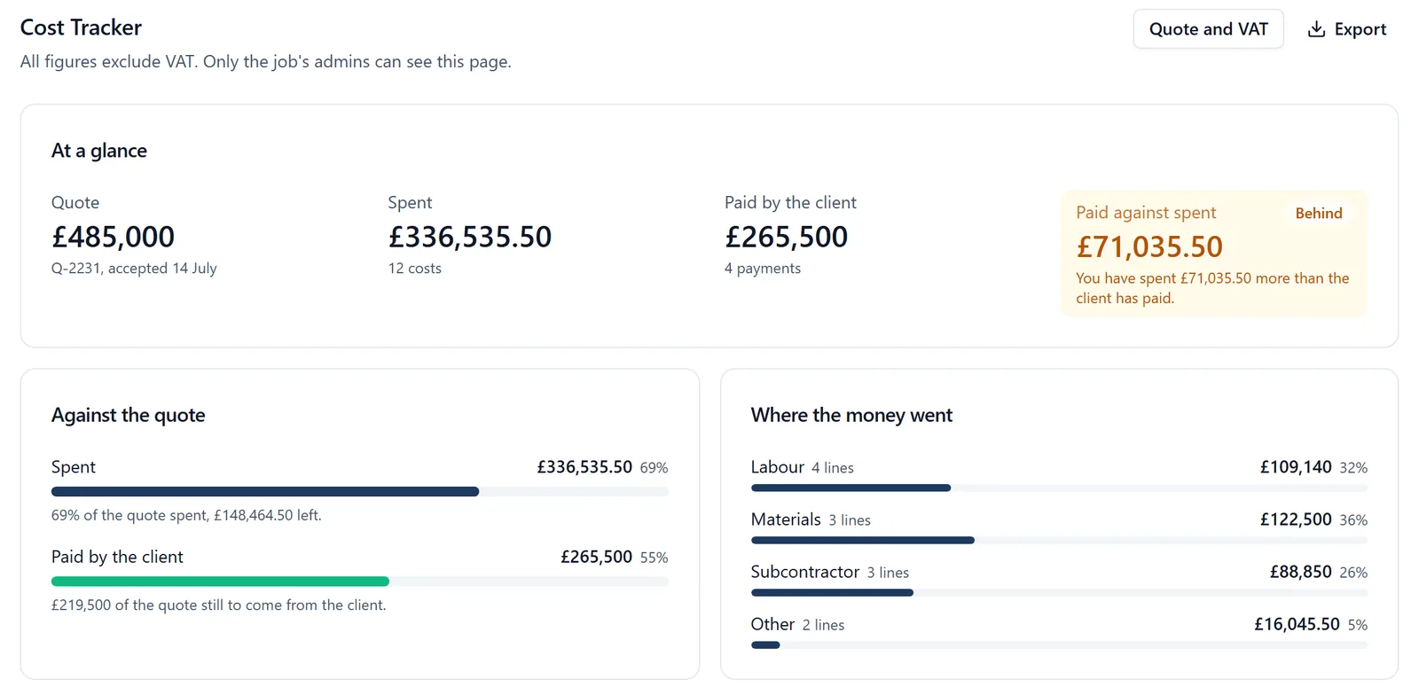Viewport: 1419px width, 695px height.
Task: Click the Q-2231, accepted 14 July text
Action: 134,269
